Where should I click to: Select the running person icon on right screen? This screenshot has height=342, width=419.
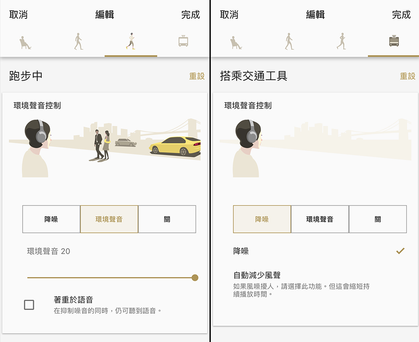(x=341, y=41)
